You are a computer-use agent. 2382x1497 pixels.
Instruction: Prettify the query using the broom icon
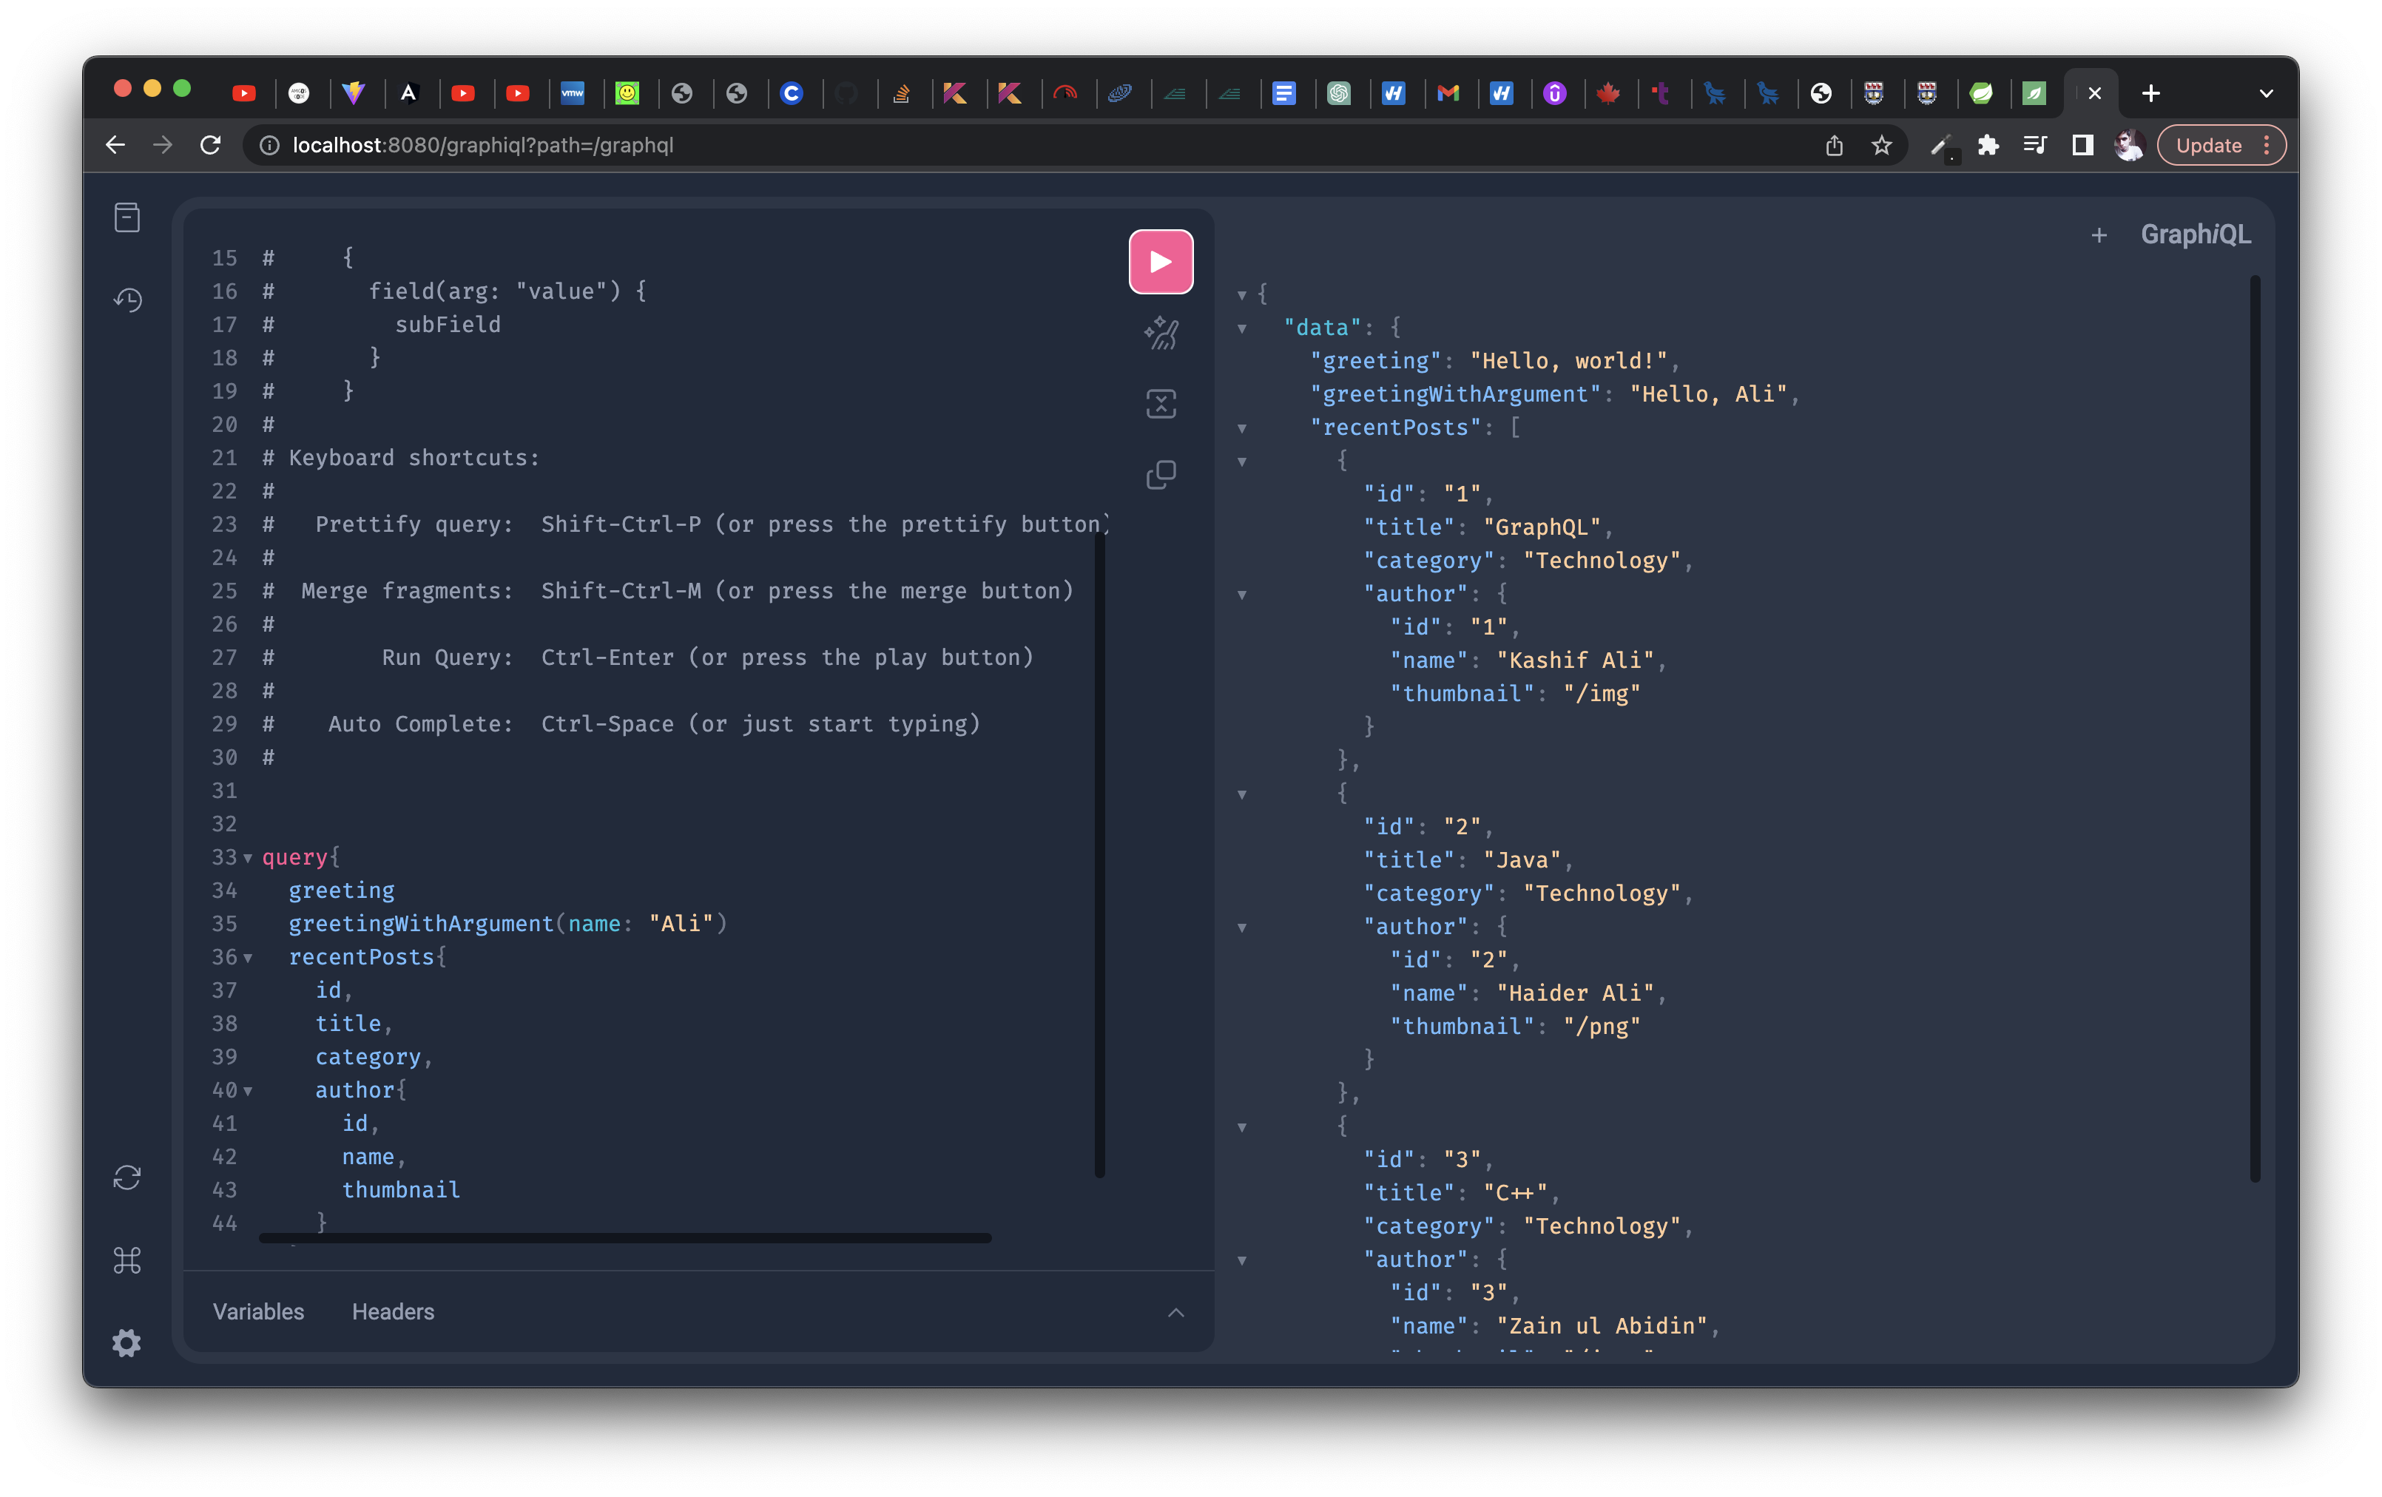click(1161, 334)
